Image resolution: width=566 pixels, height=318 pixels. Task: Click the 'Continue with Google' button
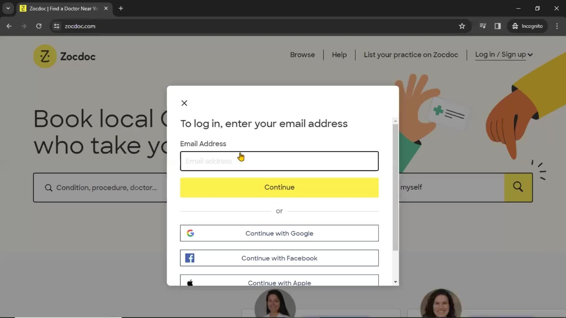click(279, 233)
